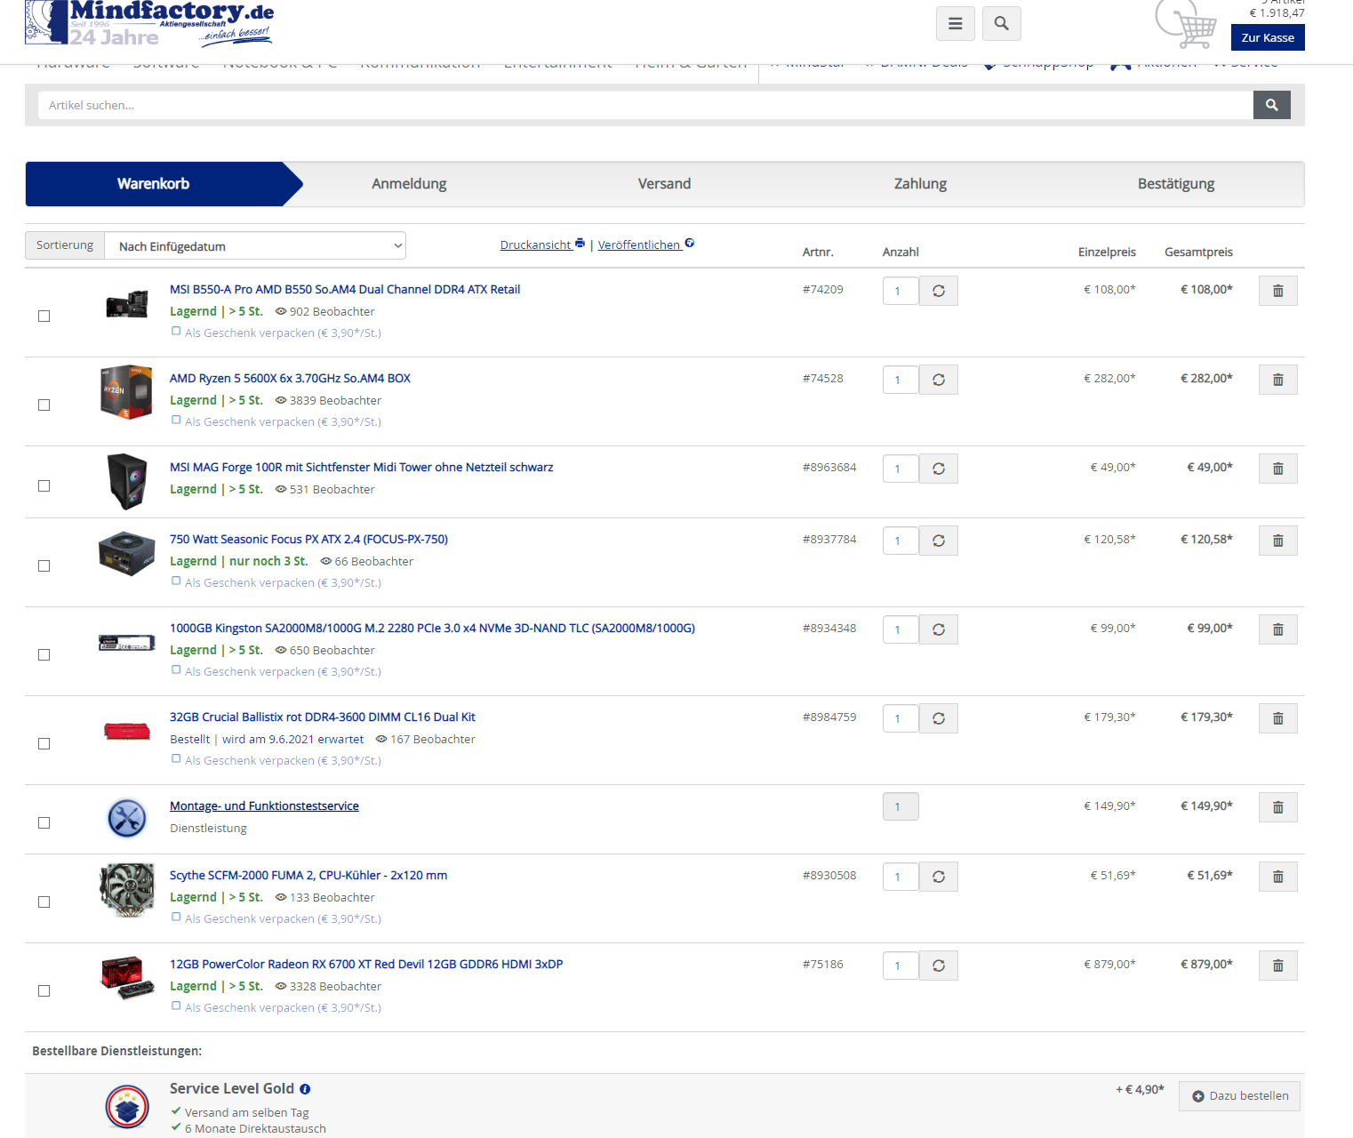Update quantity for Crucial Ballistix 32GB
Image resolution: width=1353 pixels, height=1138 pixels.
939,718
